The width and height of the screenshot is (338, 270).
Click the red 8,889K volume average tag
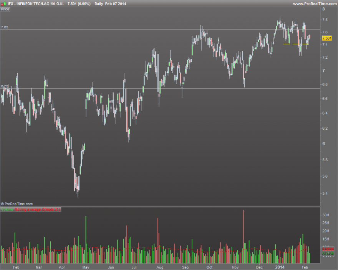click(x=328, y=249)
